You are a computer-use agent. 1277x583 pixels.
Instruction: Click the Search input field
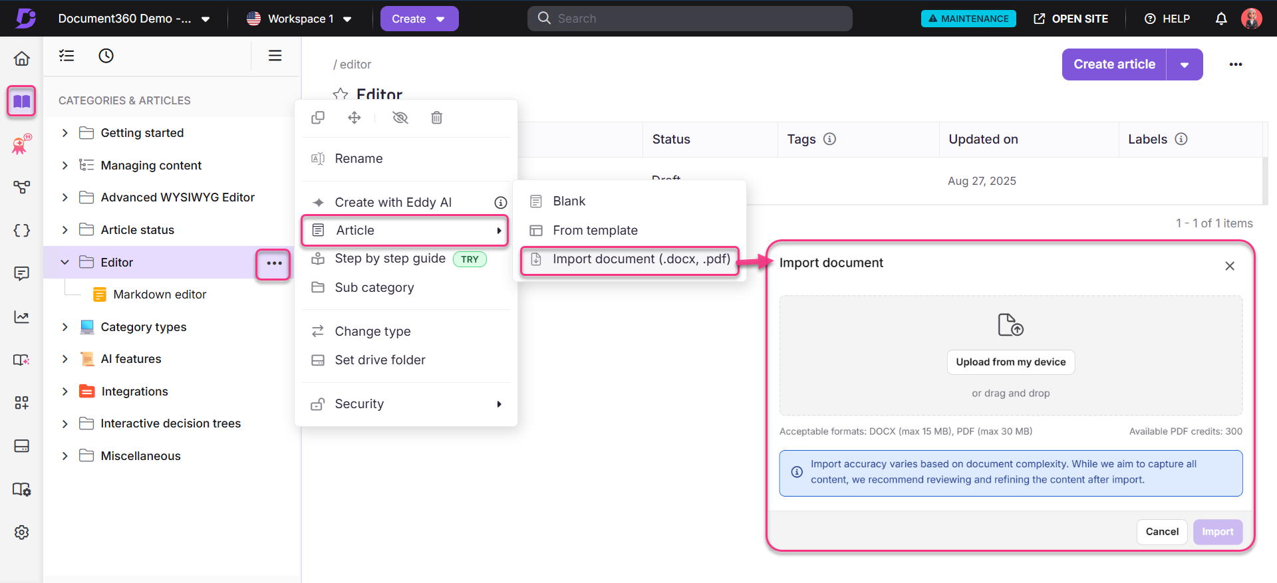click(x=690, y=19)
